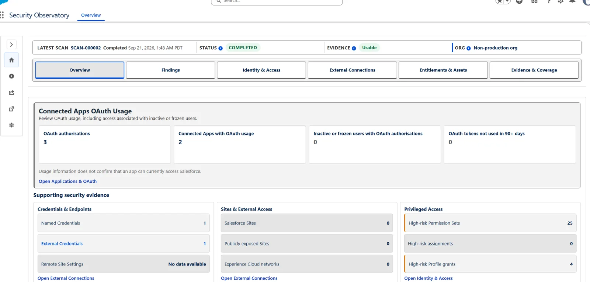Click the info icon beside EVIDENCE
This screenshot has height=282, width=590.
(x=354, y=48)
